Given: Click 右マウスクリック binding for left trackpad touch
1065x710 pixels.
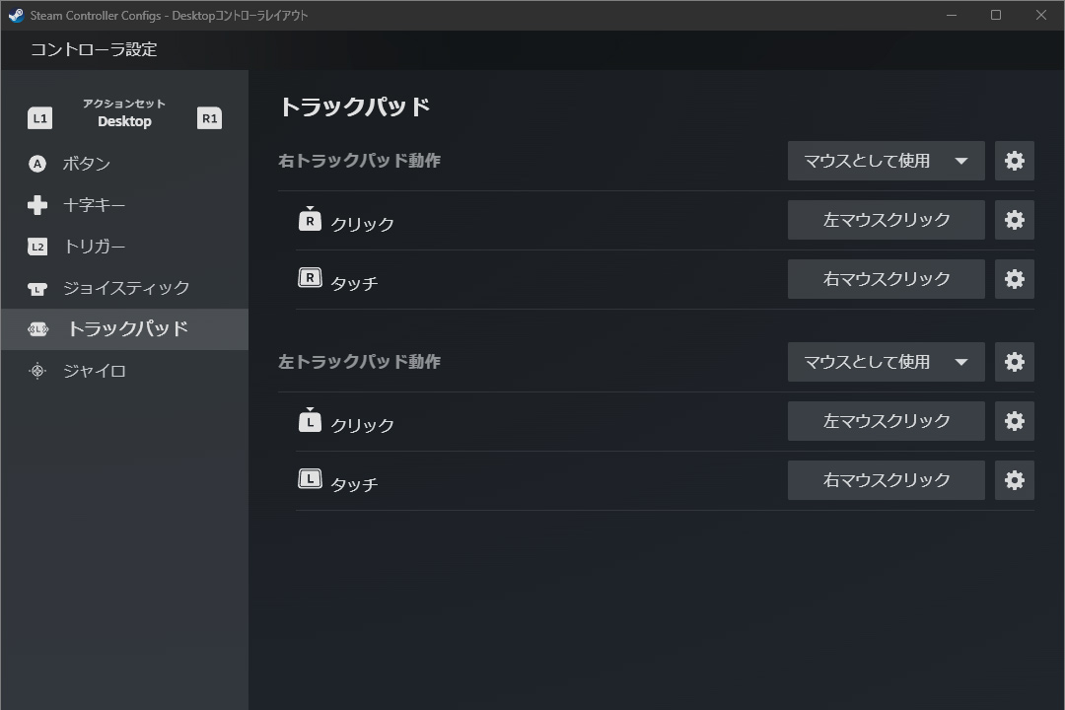Looking at the screenshot, I should point(886,480).
